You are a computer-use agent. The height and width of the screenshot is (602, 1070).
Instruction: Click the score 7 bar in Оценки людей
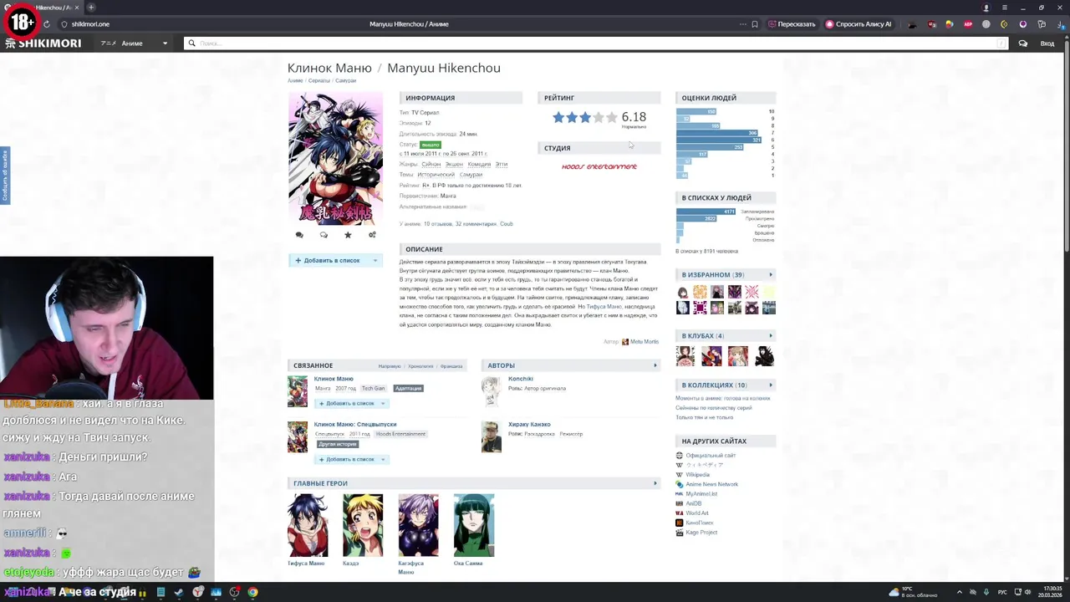[x=717, y=133]
